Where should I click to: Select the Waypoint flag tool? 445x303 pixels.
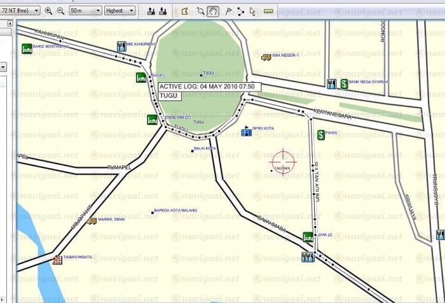point(228,11)
